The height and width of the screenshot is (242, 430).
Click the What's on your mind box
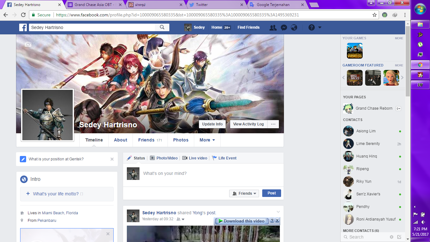coord(203,173)
